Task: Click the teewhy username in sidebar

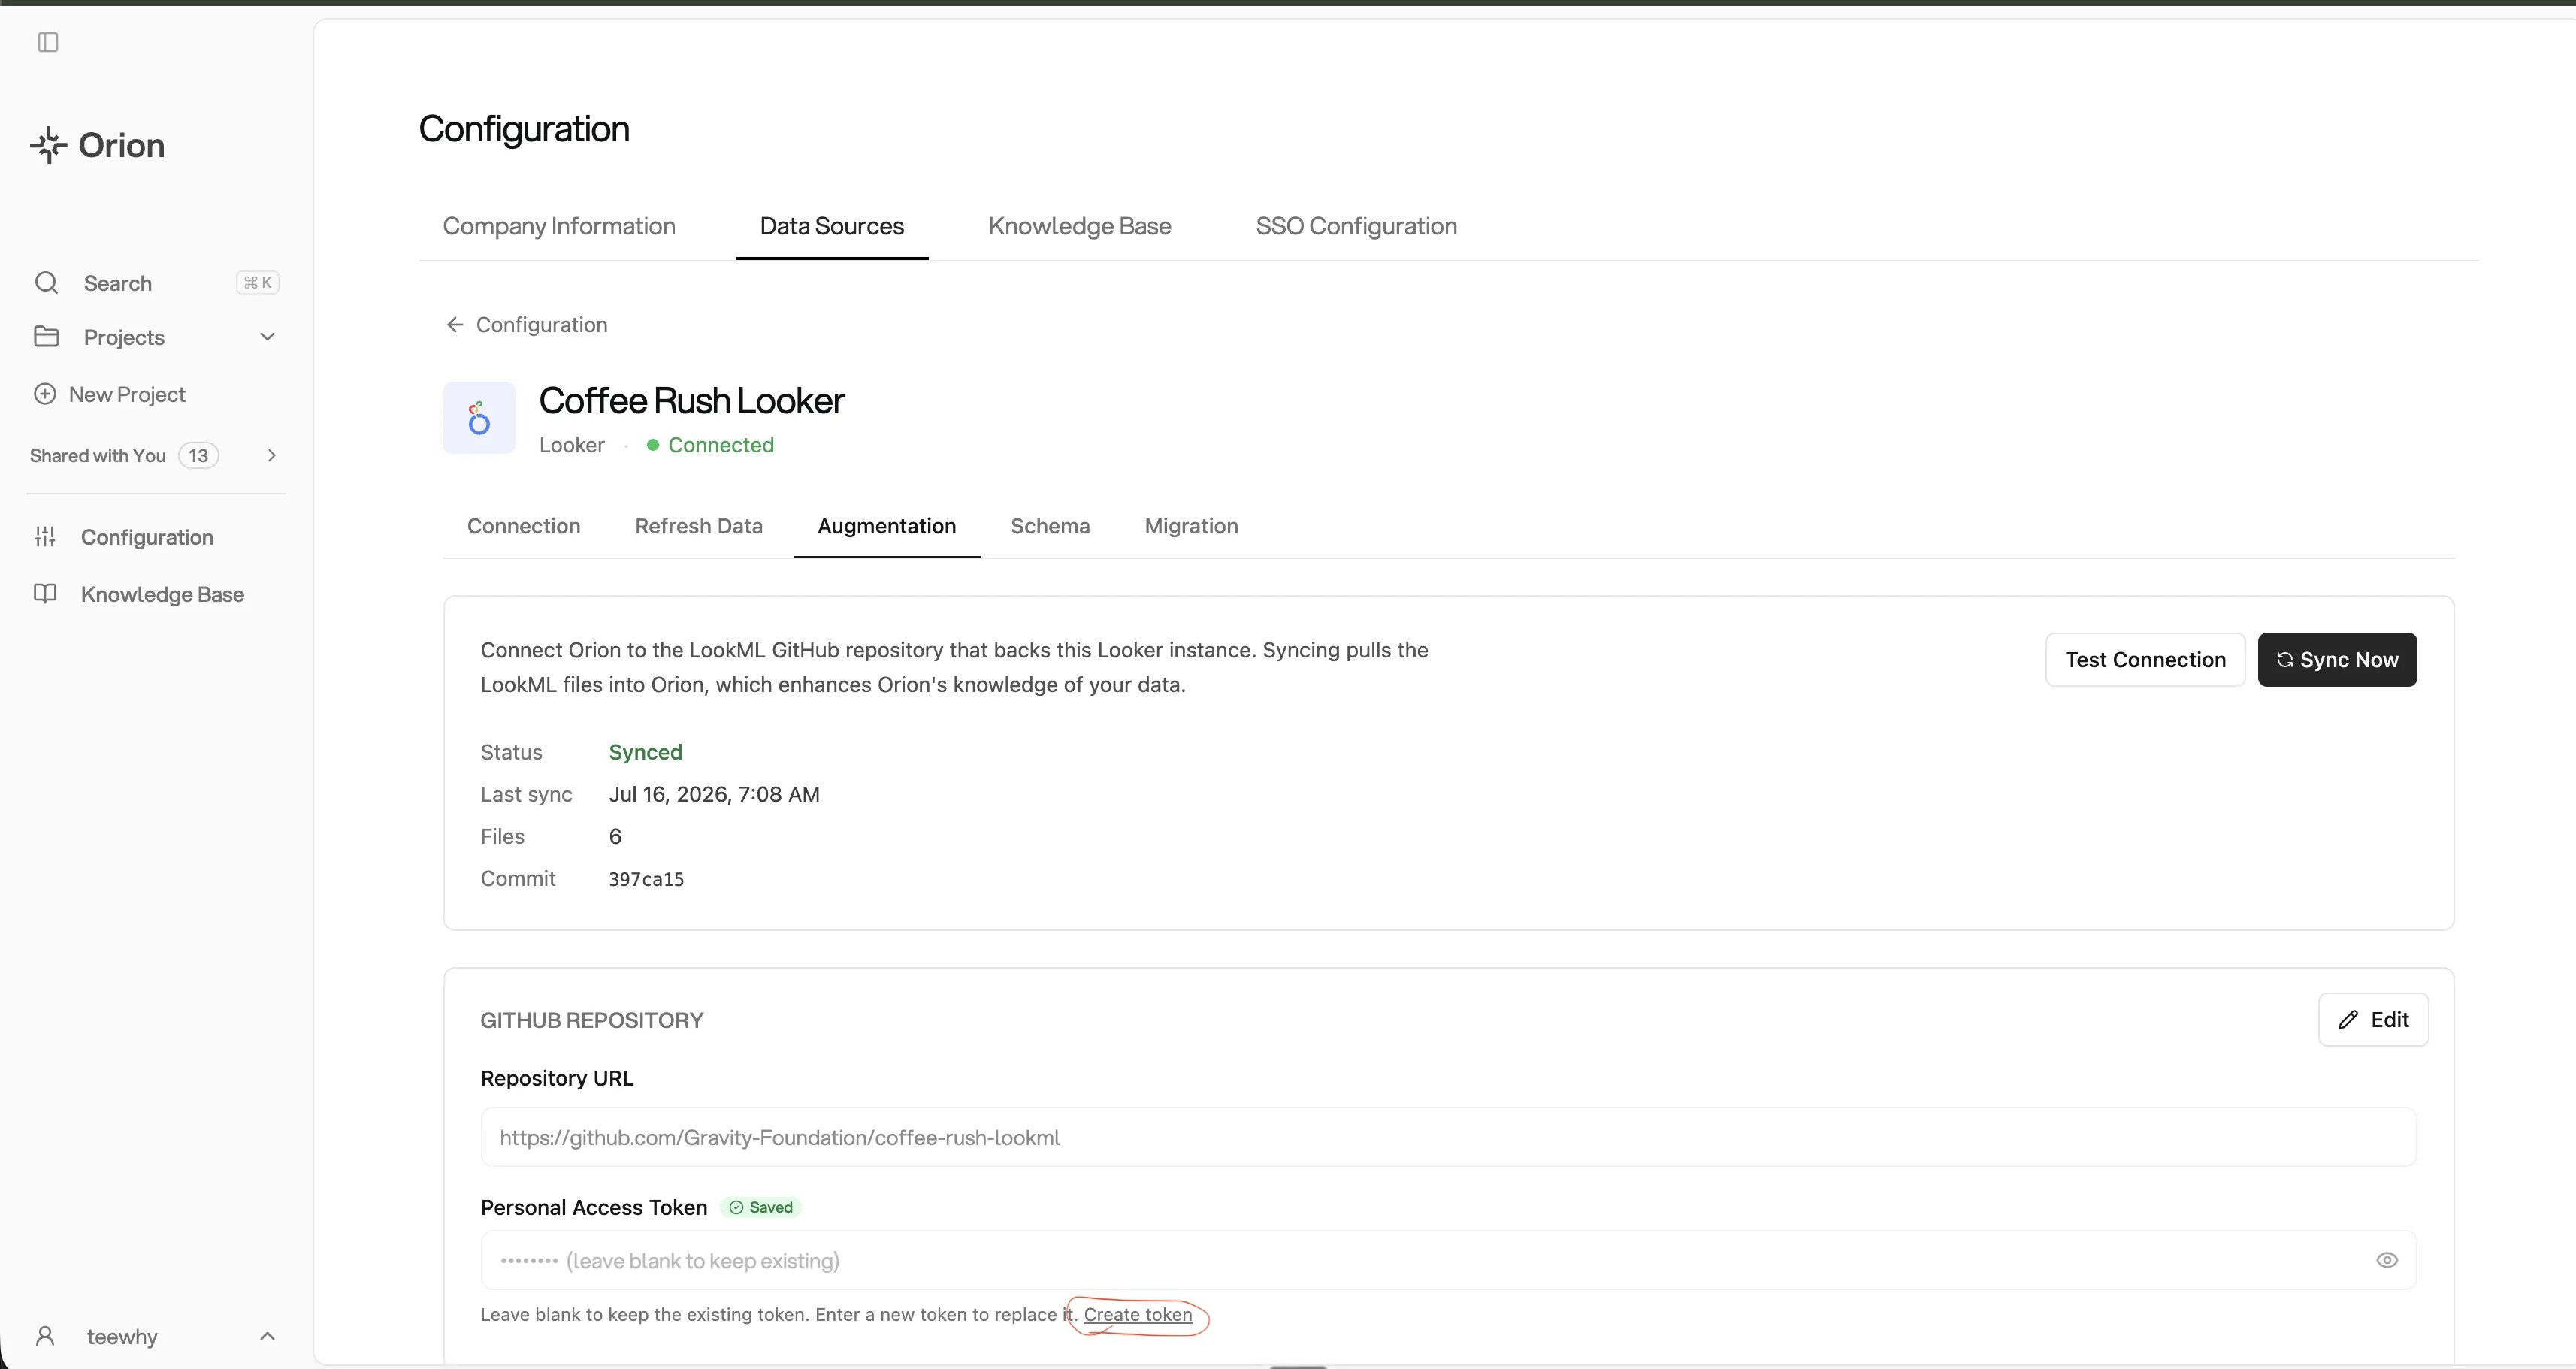Action: (122, 1337)
